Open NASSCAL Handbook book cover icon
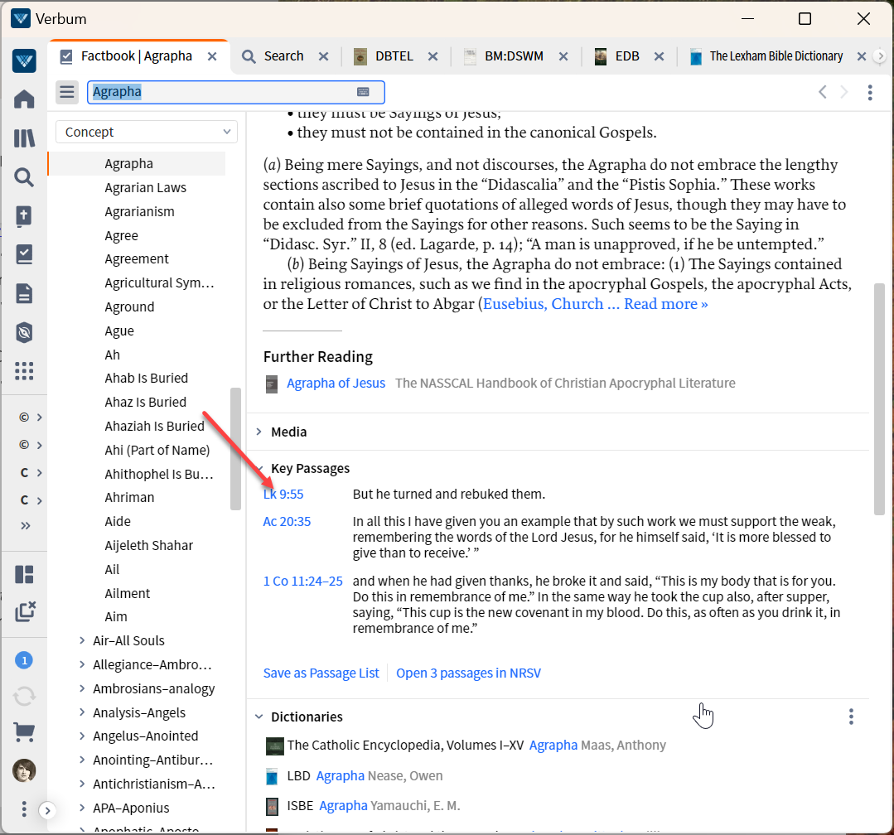 tap(272, 384)
